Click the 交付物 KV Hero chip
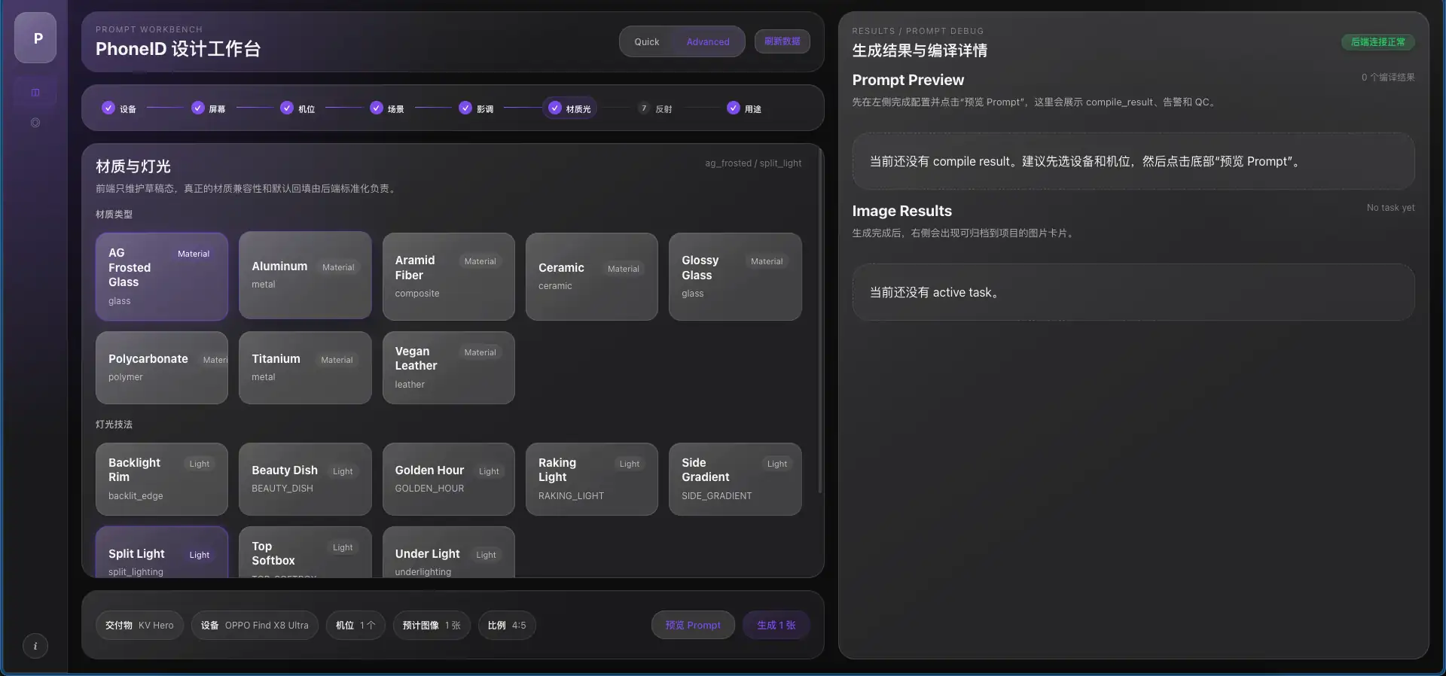Screen dimensions: 1446x676 click(139, 625)
